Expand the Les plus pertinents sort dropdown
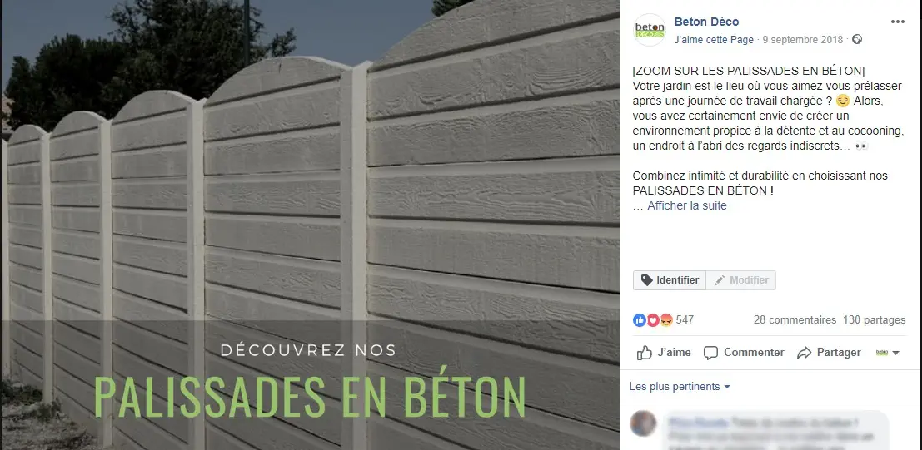Image resolution: width=922 pixels, height=450 pixels. point(680,387)
